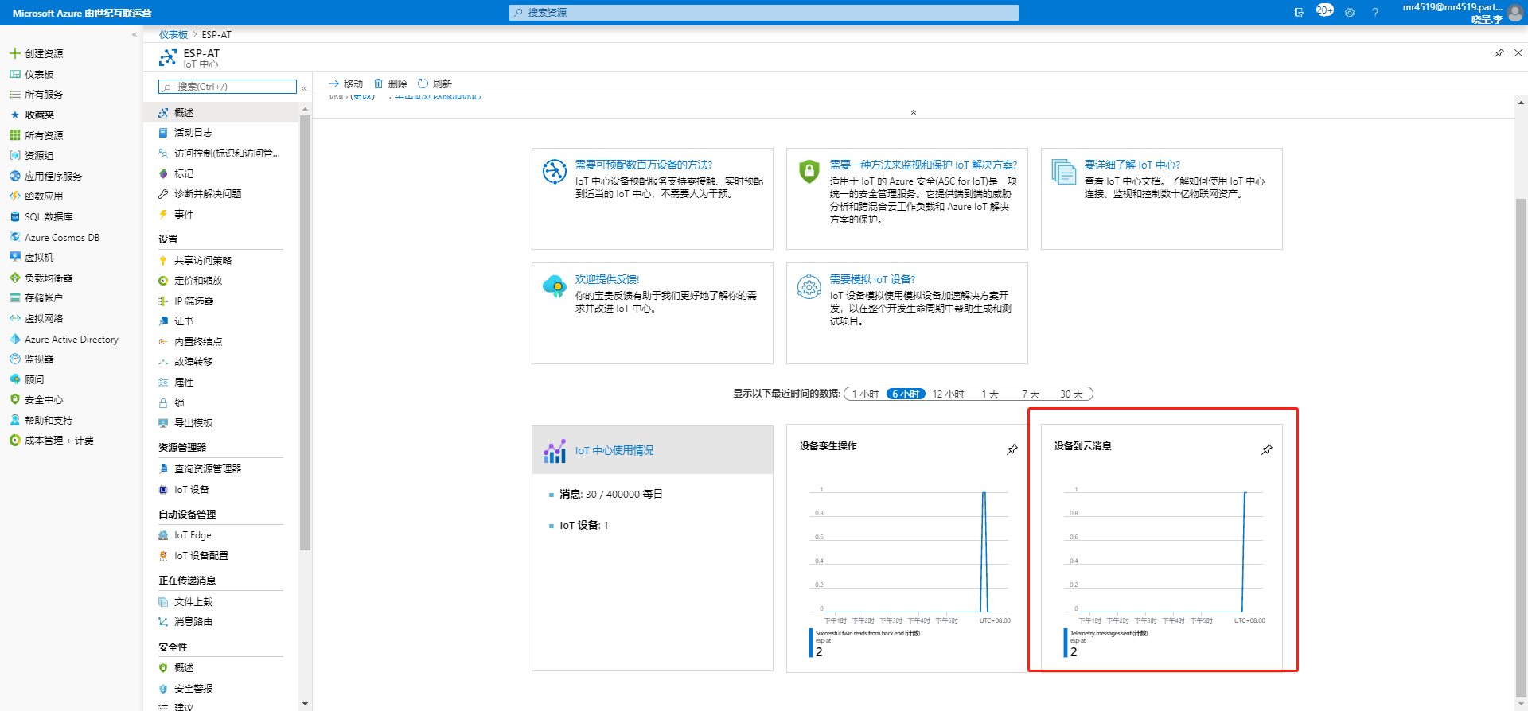Open the notifications bell with 20+ badge
Screen dimensions: 1528x711
coord(1324,11)
